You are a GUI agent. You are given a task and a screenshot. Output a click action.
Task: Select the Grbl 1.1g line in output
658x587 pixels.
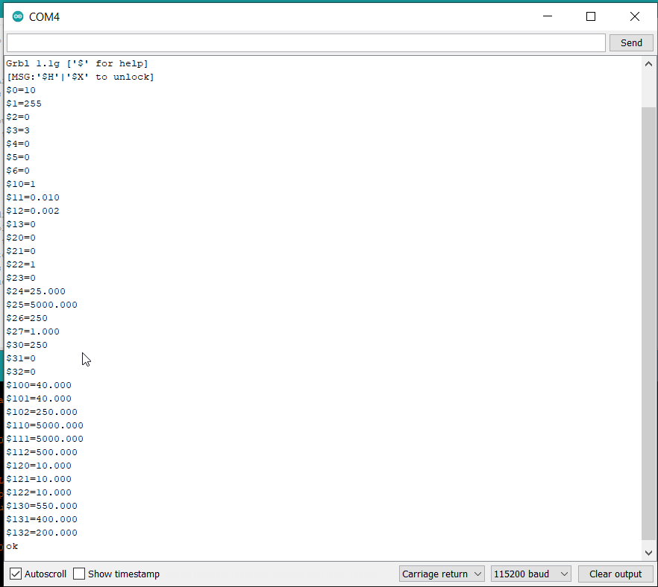(75, 63)
